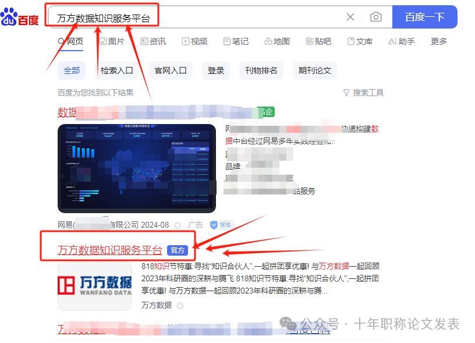Expand the arrow beside 2024-08
Screen dimensions: 475x343
(x=177, y=225)
